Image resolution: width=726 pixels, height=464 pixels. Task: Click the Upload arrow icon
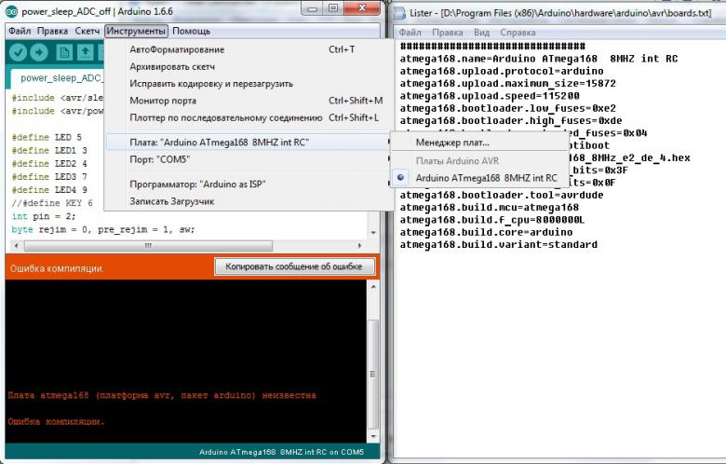[x=39, y=52]
